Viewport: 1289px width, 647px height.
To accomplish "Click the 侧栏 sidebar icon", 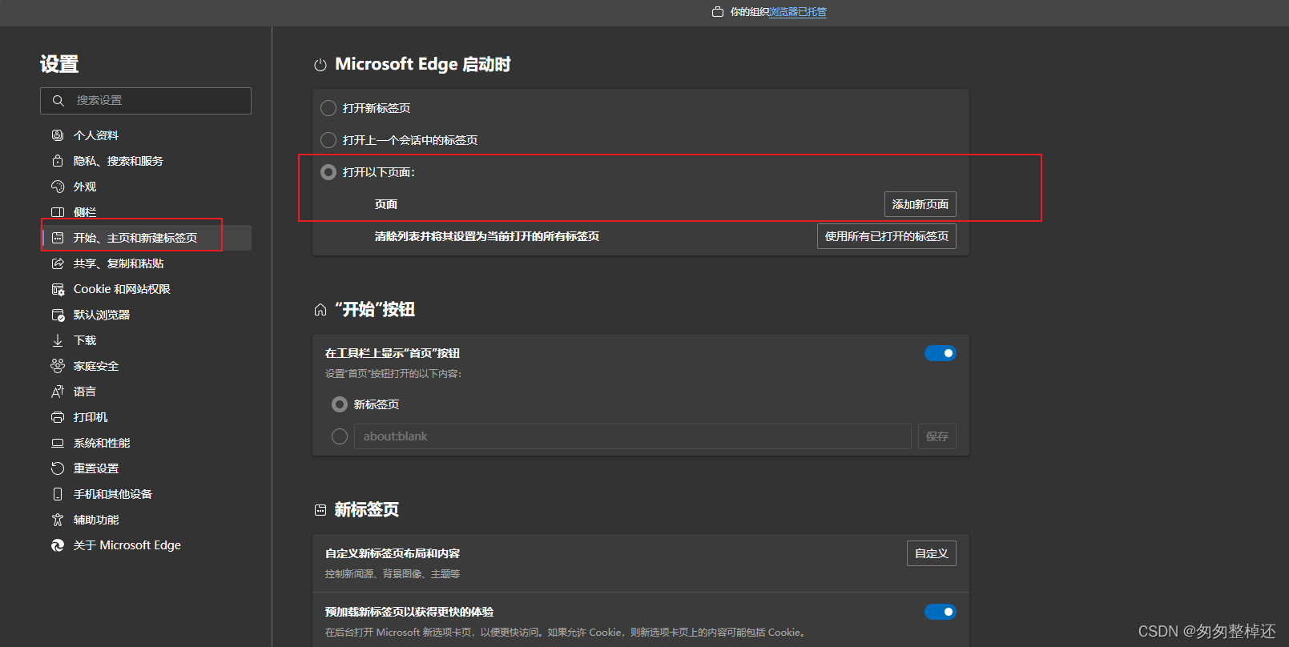I will click(58, 212).
